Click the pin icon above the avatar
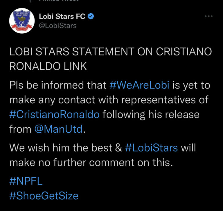Image resolution: width=223 pixels, height=211 pixels. coord(28,1)
